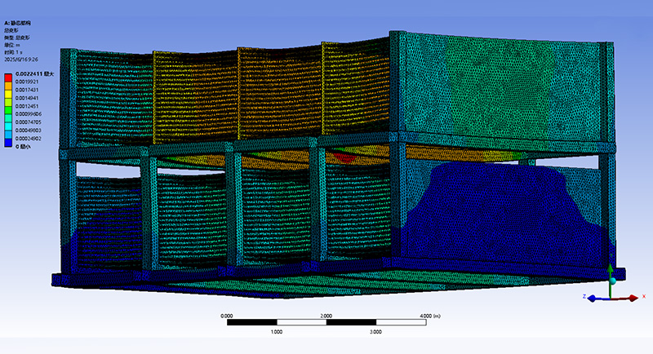Select the pure green legend color band
The image size is (653, 354).
click(8, 110)
